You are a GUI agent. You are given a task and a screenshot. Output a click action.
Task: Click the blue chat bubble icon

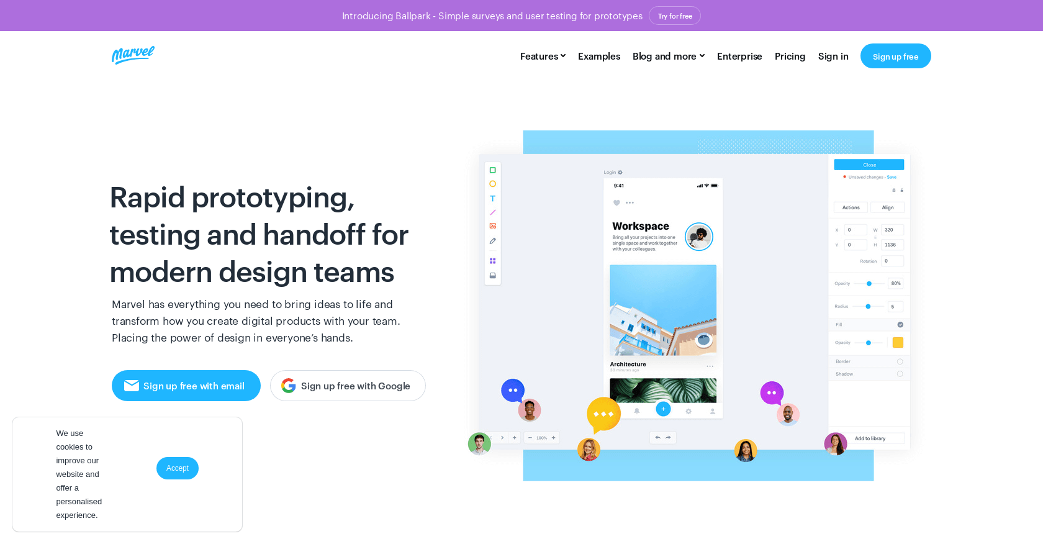[x=513, y=391]
